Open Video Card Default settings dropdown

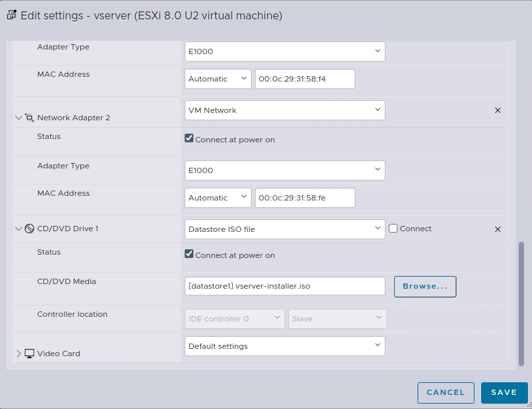(x=284, y=346)
